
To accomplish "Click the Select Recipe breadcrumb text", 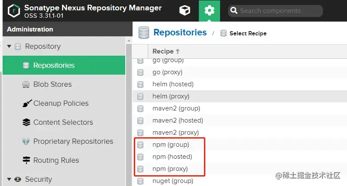I will click(x=248, y=34).
